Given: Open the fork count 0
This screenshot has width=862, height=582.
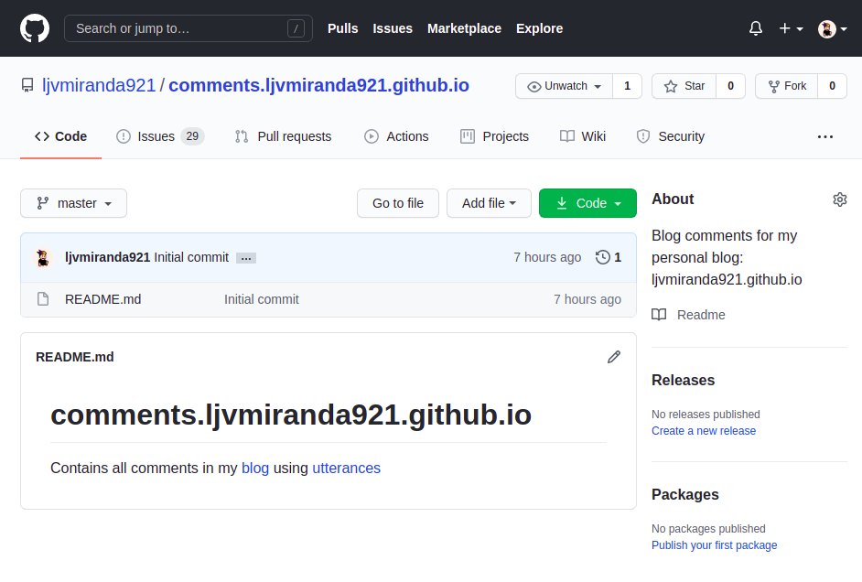Looking at the screenshot, I should coord(833,86).
